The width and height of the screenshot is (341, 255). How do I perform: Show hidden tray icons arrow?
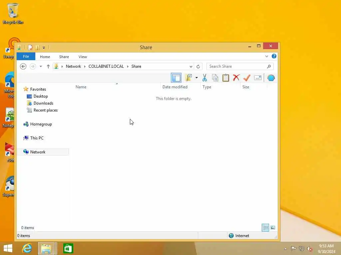(285, 248)
